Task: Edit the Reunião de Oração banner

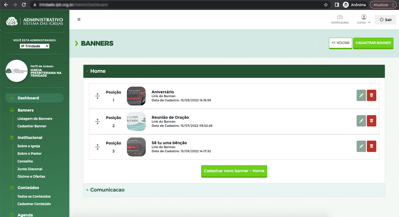Action: 361,121
